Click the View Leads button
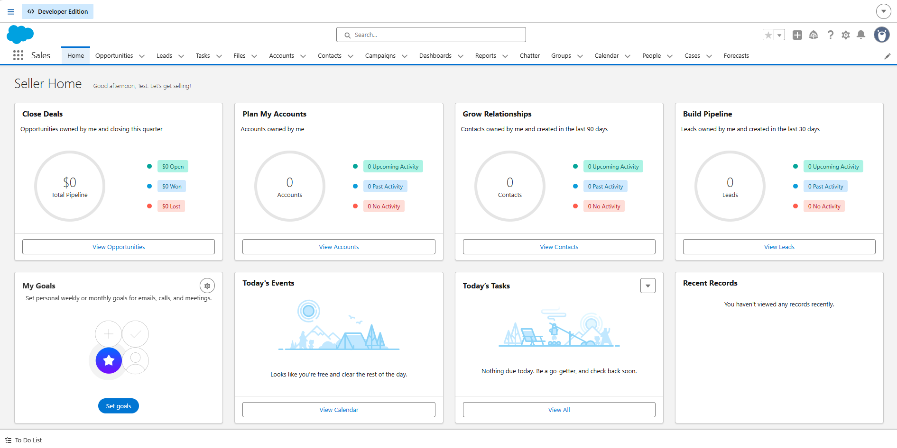The height and width of the screenshot is (448, 897). [779, 247]
